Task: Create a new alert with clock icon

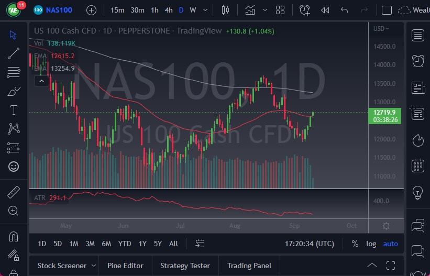Action: pyautogui.click(x=305, y=10)
